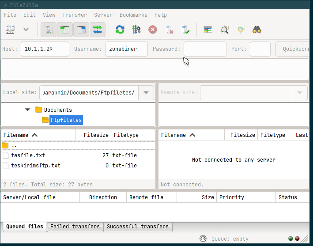Click the Priority queue column header

246,197
